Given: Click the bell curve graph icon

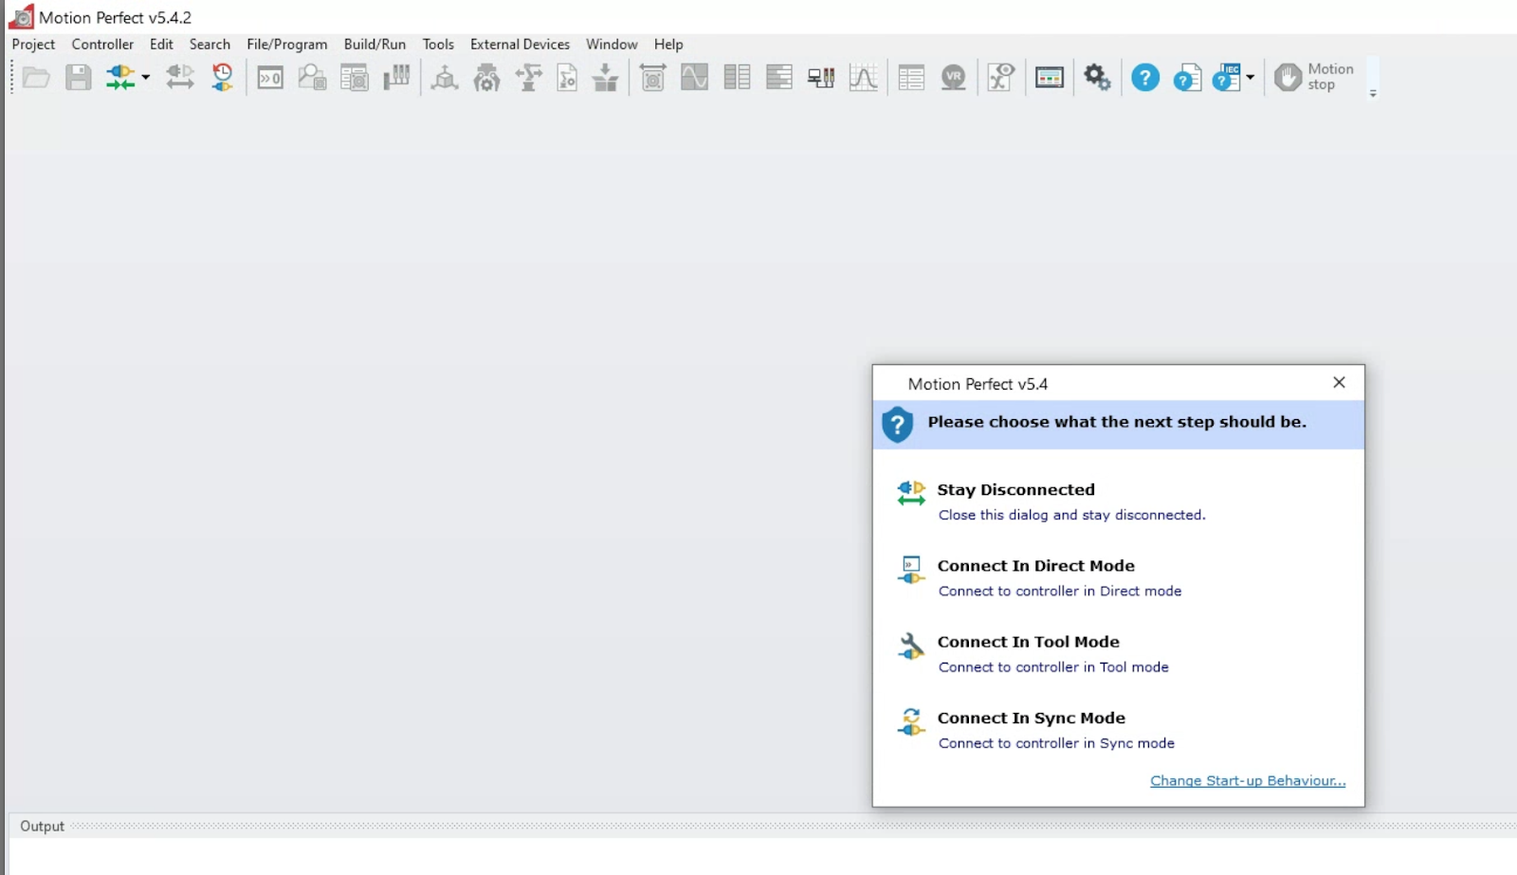Looking at the screenshot, I should [864, 78].
